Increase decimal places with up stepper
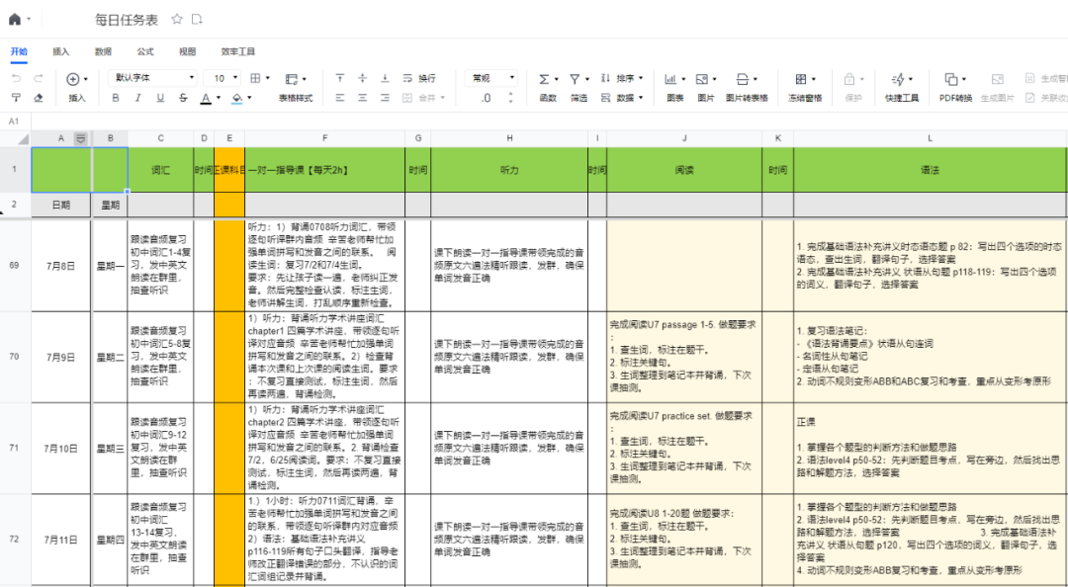 point(511,94)
